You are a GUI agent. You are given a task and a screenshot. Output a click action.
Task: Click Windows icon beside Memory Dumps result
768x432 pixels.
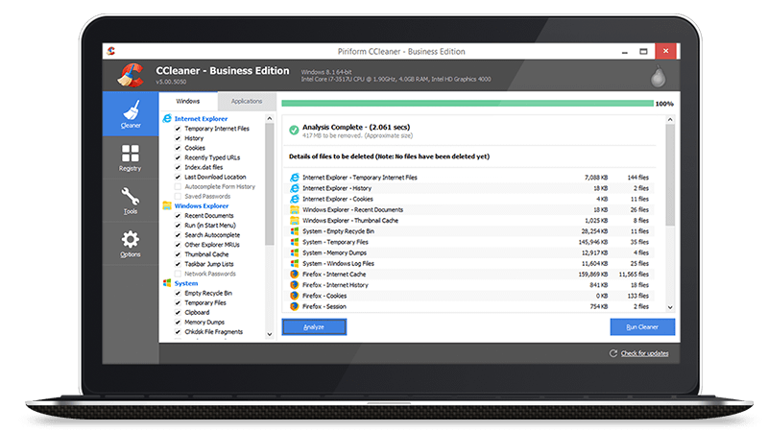point(295,252)
